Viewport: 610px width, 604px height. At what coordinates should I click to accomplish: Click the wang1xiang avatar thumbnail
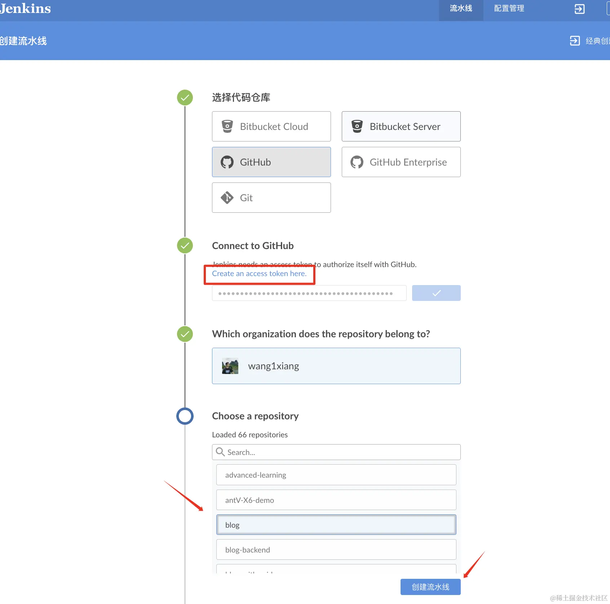230,366
